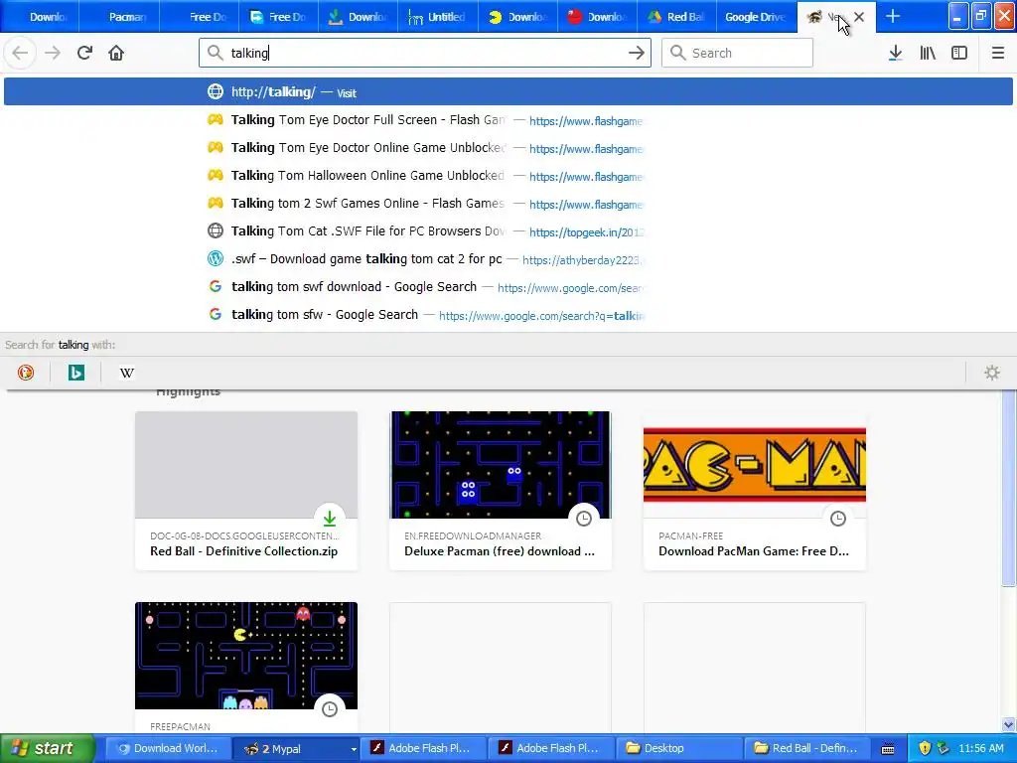
Task: Open the FREEPACMAN highlight thumbnail
Action: (x=246, y=656)
